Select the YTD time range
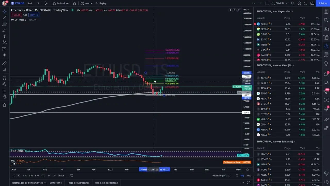330x186 pixels. click(x=43, y=176)
